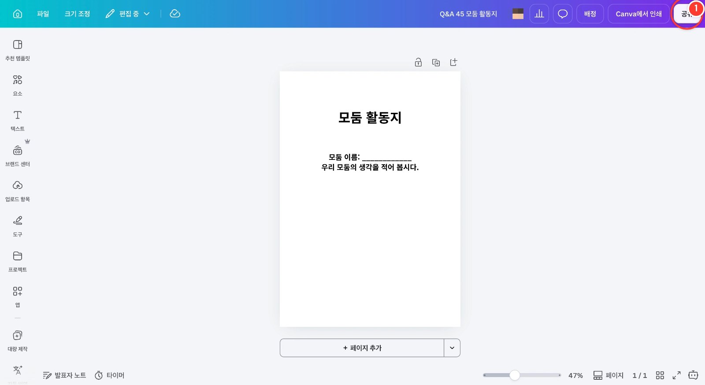Expand the 편집 중 mode dropdown

pyautogui.click(x=128, y=14)
